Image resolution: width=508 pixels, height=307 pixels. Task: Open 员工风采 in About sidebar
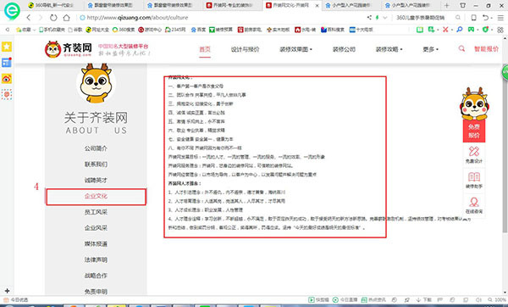click(x=96, y=212)
